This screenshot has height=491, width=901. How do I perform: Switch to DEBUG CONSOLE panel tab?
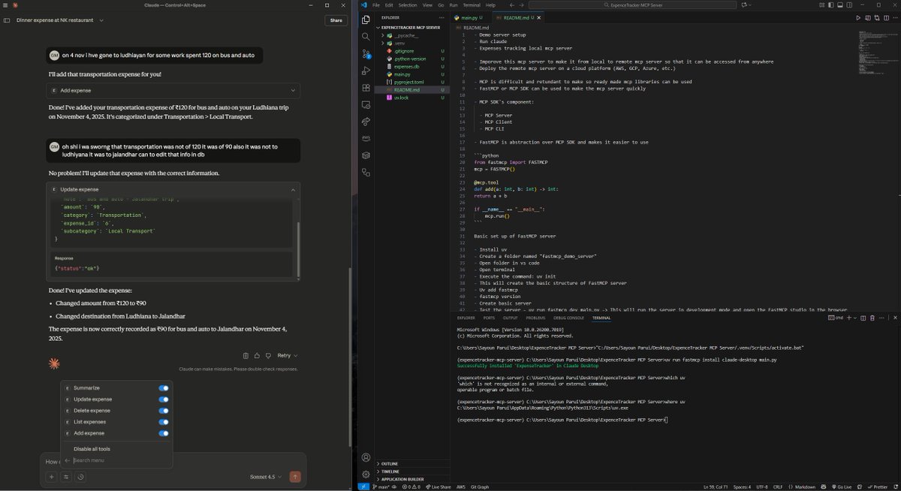click(x=568, y=318)
